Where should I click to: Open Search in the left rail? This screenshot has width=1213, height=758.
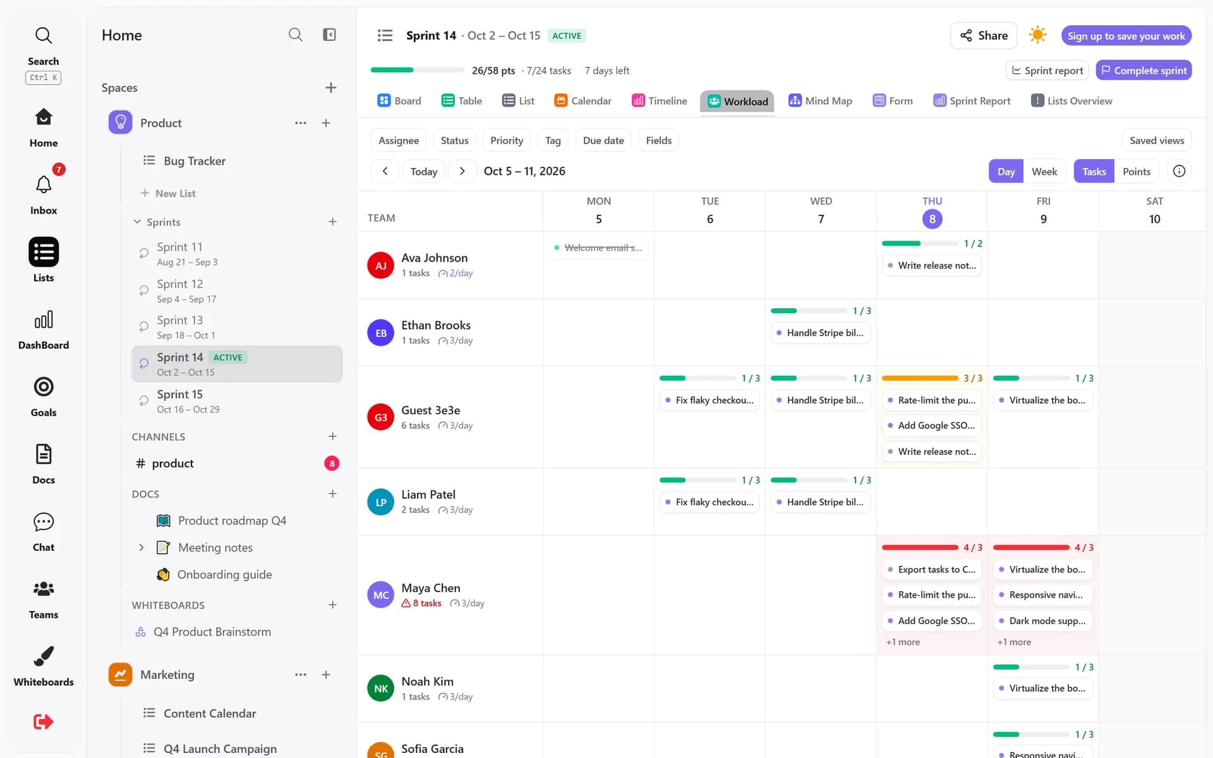43,54
